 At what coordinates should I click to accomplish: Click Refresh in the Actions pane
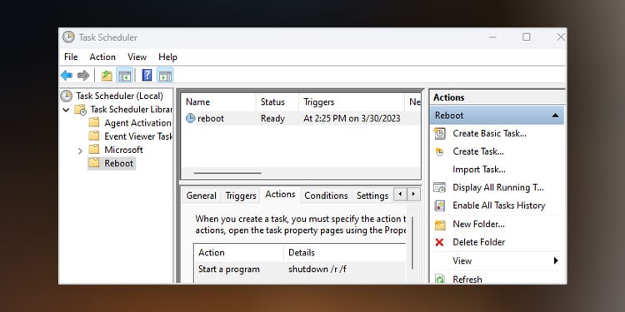click(x=467, y=280)
